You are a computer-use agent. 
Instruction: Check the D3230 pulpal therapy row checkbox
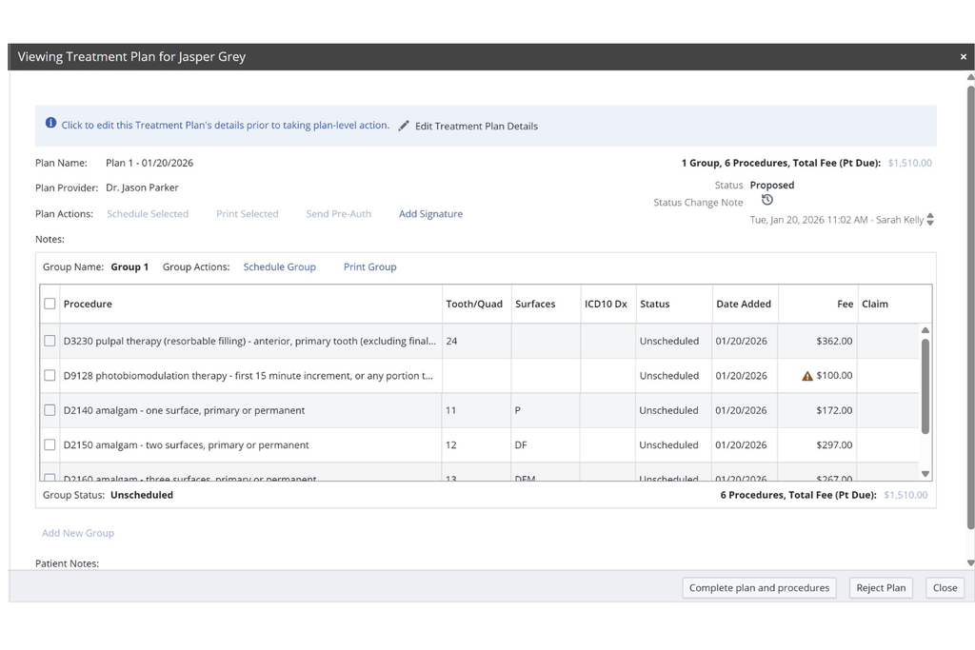click(50, 341)
